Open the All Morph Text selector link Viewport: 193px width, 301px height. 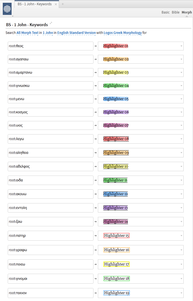click(28, 33)
